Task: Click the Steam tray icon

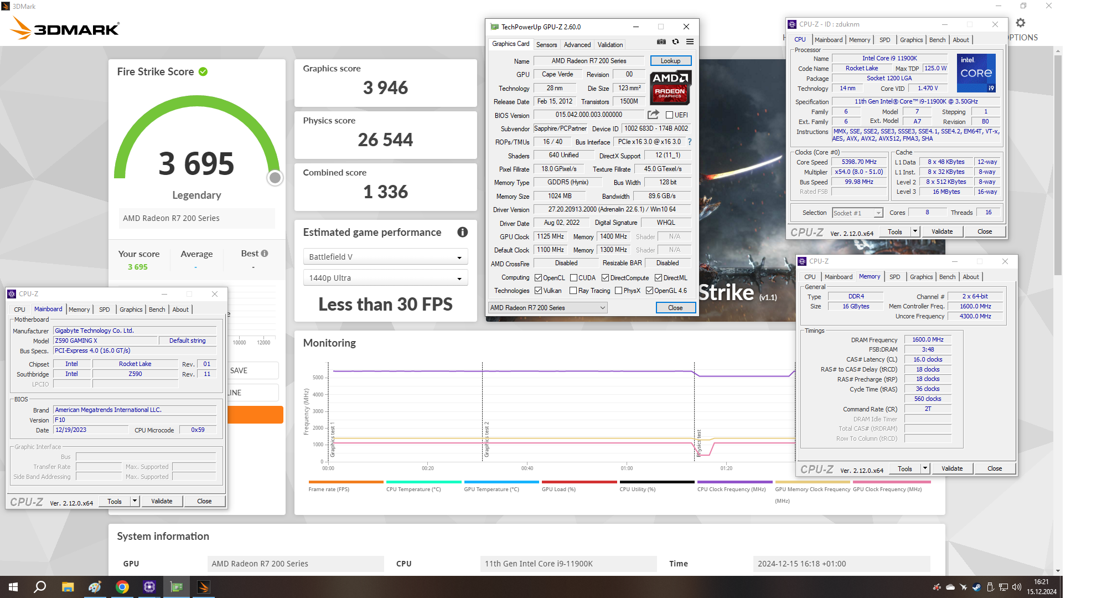Action: point(977,587)
